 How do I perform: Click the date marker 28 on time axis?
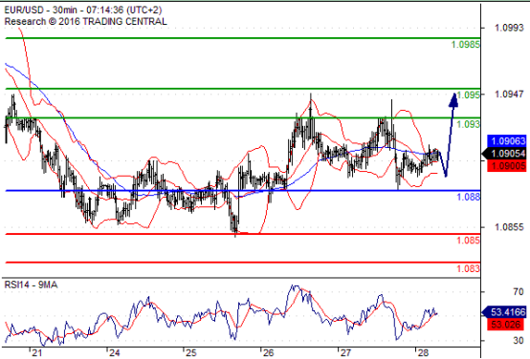pos(423,352)
